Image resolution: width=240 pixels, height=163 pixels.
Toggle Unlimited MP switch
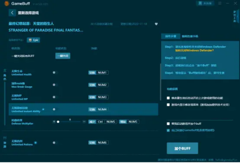pos(55,97)
